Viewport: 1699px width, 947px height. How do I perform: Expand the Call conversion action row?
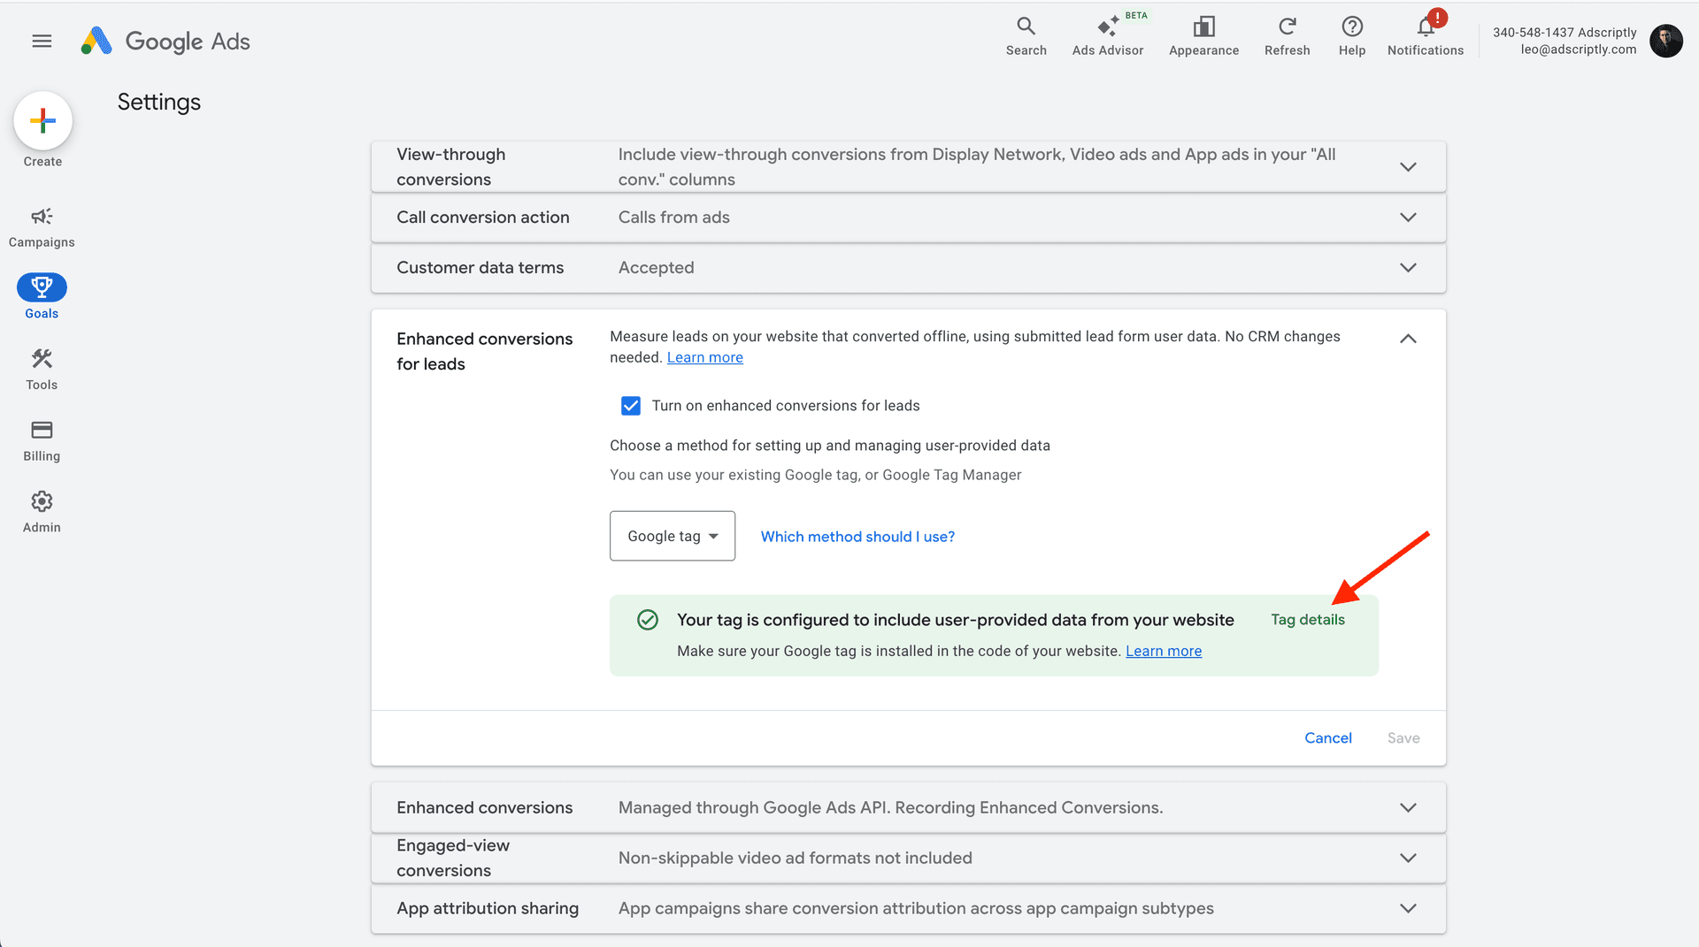coord(1408,218)
